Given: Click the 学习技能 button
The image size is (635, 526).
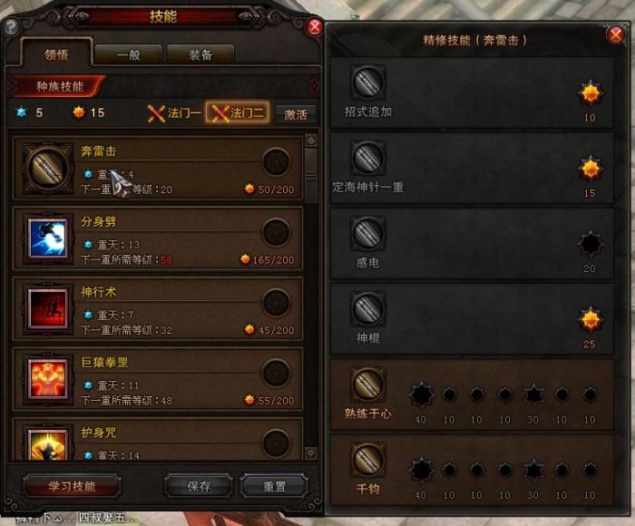Looking at the screenshot, I should coord(72,486).
